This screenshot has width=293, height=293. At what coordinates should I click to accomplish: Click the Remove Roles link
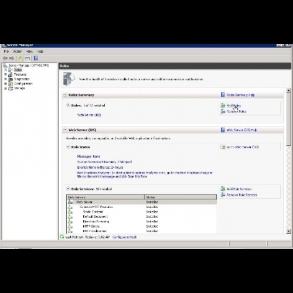[x=236, y=111]
